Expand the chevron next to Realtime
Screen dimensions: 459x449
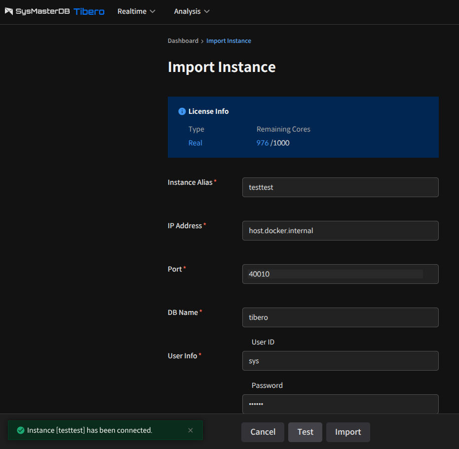pos(153,11)
